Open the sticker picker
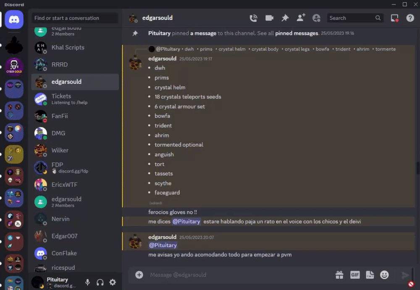 click(x=370, y=275)
